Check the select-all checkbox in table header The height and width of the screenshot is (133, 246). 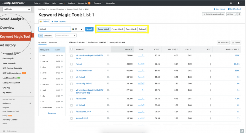coord(72,49)
